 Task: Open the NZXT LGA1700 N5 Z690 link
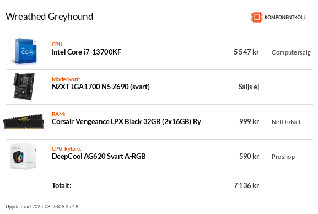click(101, 87)
